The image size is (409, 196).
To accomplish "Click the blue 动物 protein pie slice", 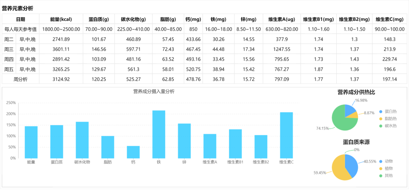I will pyautogui.click(x=352, y=165).
